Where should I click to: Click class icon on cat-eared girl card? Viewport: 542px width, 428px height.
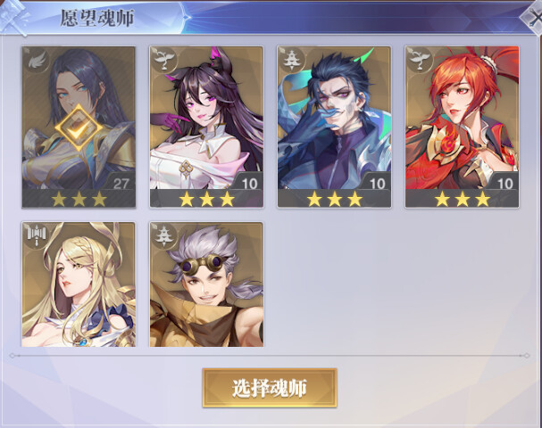(163, 61)
